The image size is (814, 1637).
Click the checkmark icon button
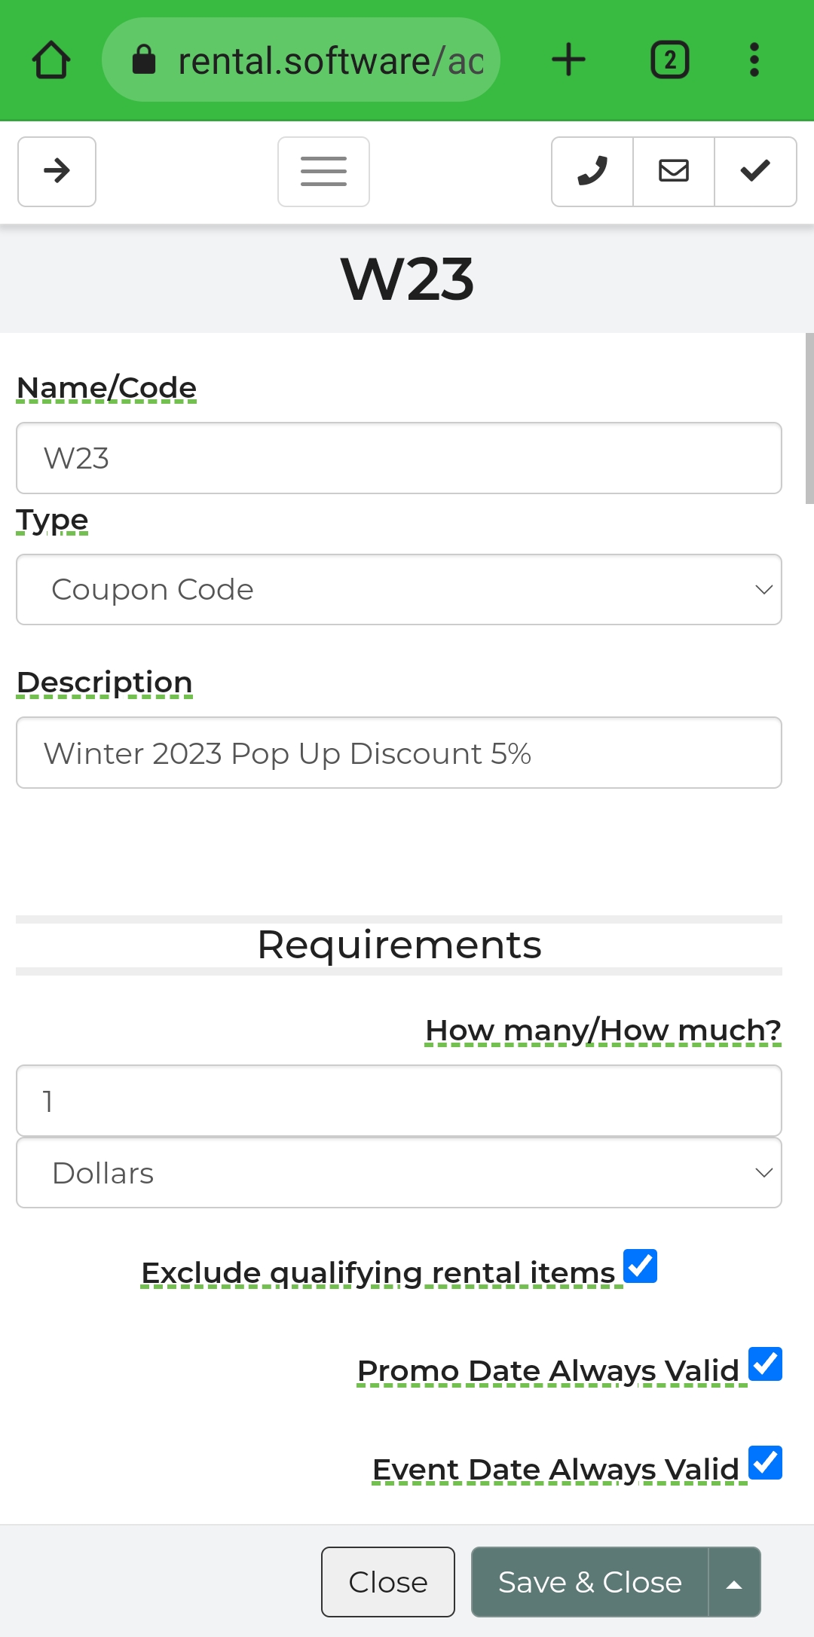click(755, 171)
